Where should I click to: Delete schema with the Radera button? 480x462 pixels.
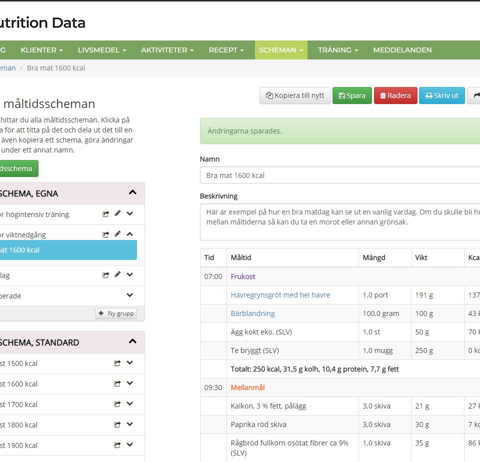tap(395, 95)
